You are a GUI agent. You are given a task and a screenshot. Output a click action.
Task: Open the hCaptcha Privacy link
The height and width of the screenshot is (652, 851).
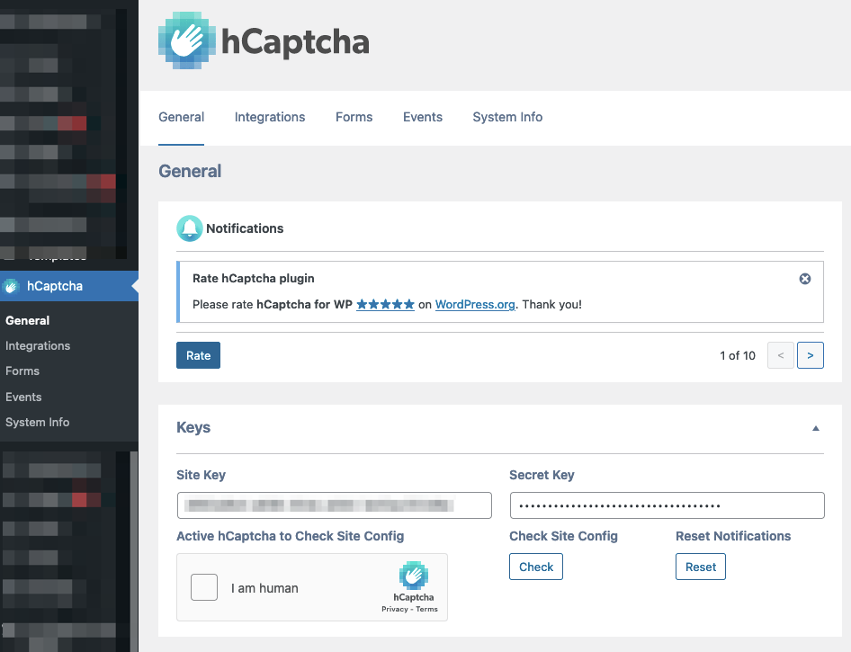pos(395,609)
